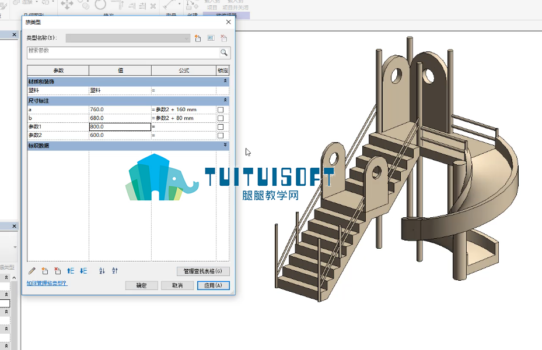This screenshot has height=350, width=542.
Task: Click the New Type icon beside type name
Action: pyautogui.click(x=198, y=38)
